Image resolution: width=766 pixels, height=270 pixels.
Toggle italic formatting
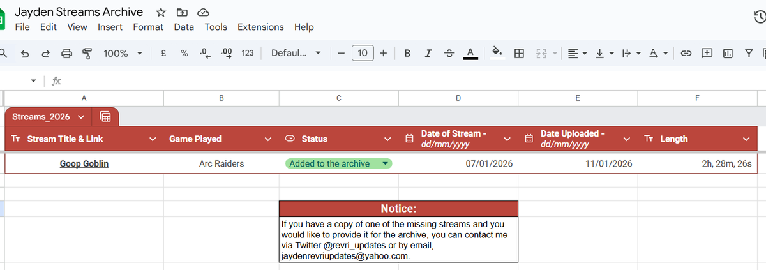(x=428, y=54)
